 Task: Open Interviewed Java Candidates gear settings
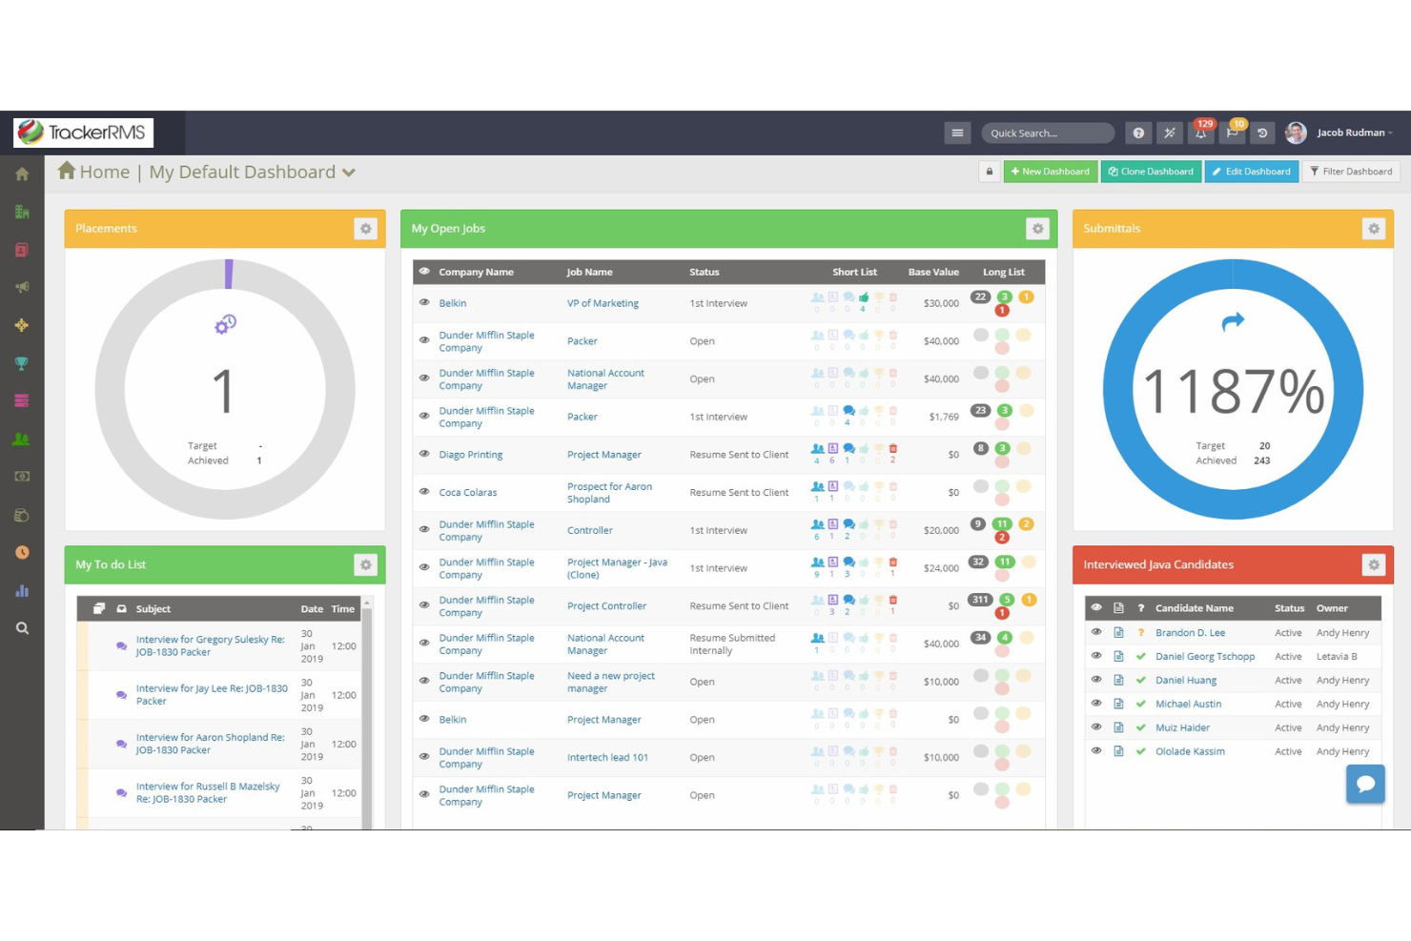point(1373,565)
